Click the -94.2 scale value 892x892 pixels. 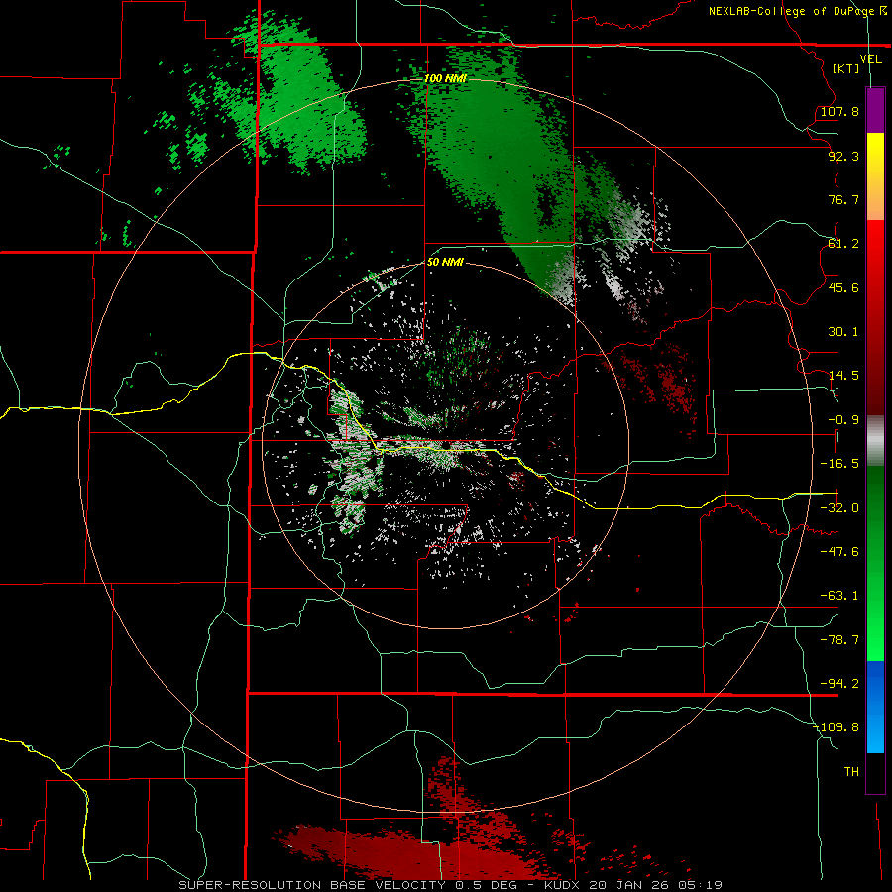(839, 684)
